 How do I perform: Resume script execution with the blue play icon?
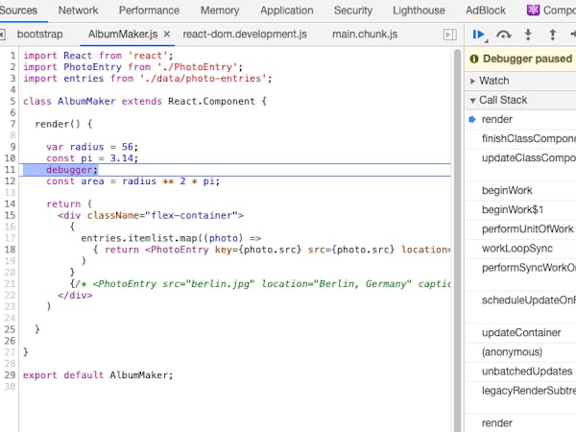pos(479,35)
